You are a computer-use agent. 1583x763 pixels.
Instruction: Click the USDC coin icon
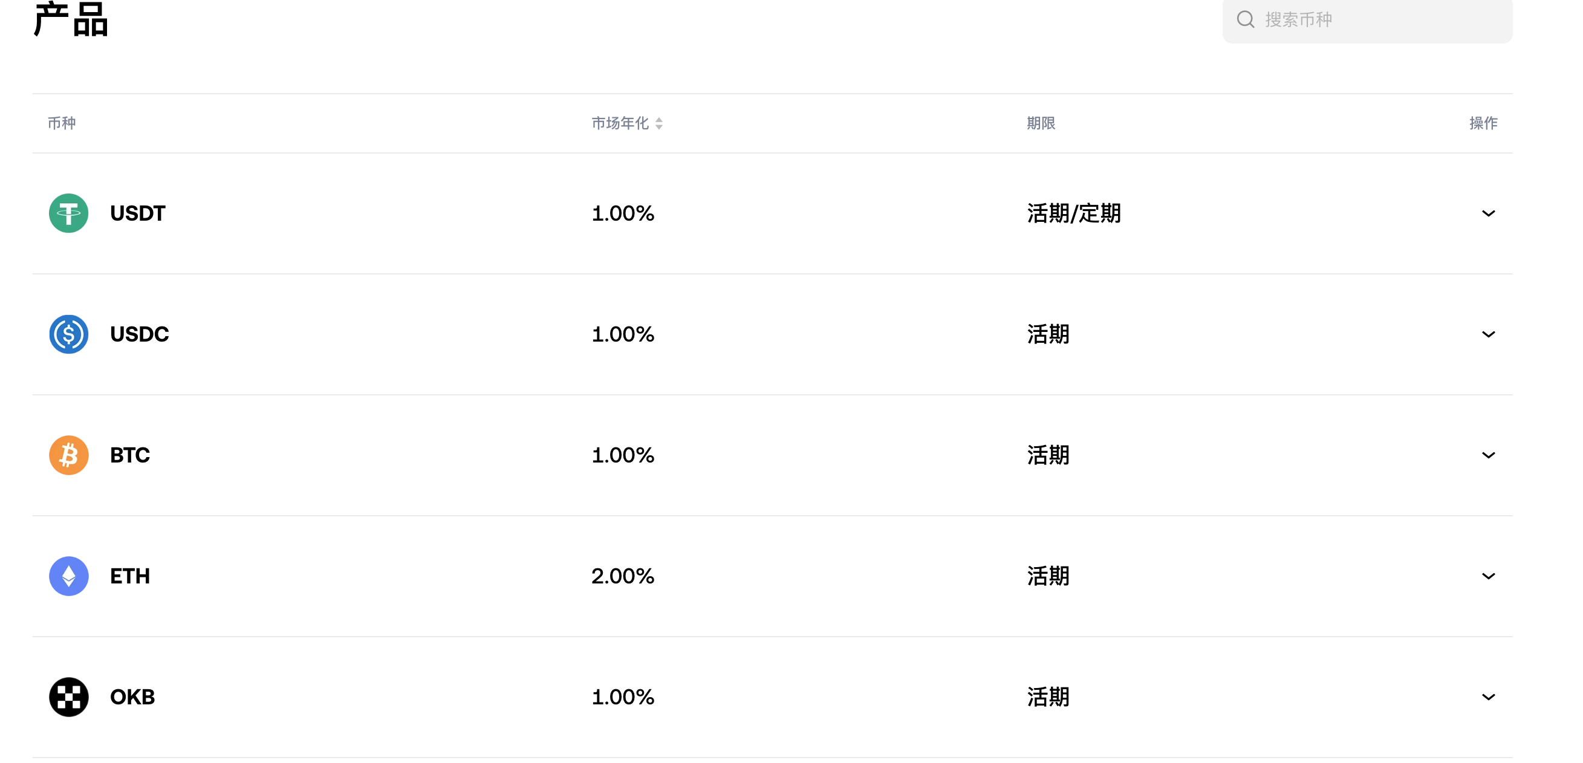click(x=68, y=334)
